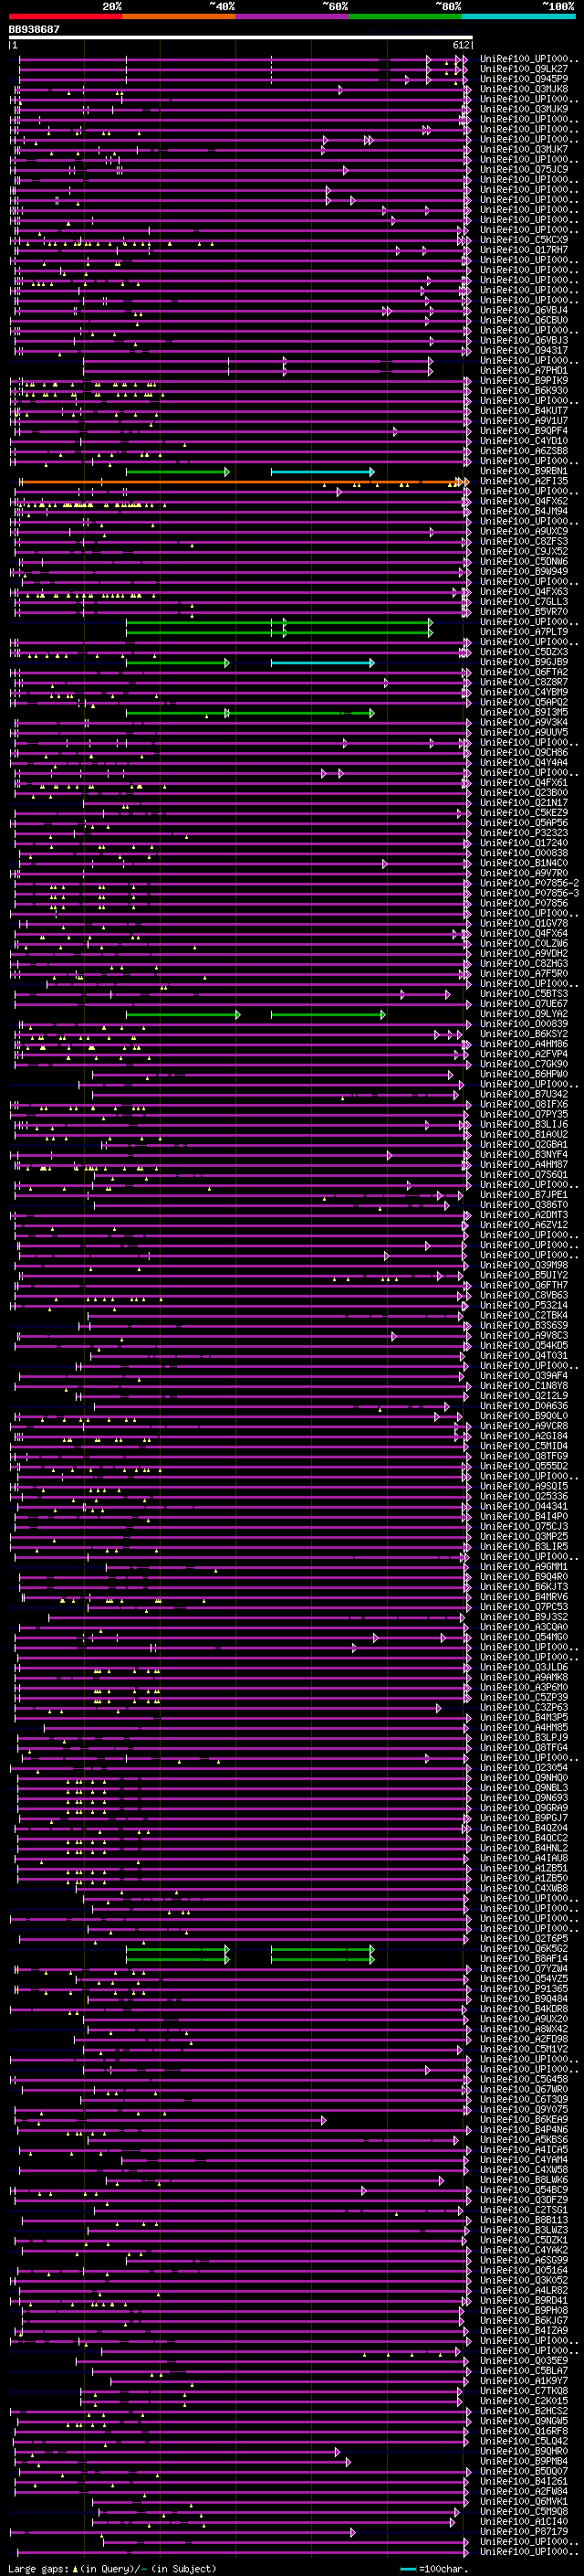Click the UniRef100_A3P6M0 label
The width and height of the screenshot is (584, 2576).
coord(524,1687)
